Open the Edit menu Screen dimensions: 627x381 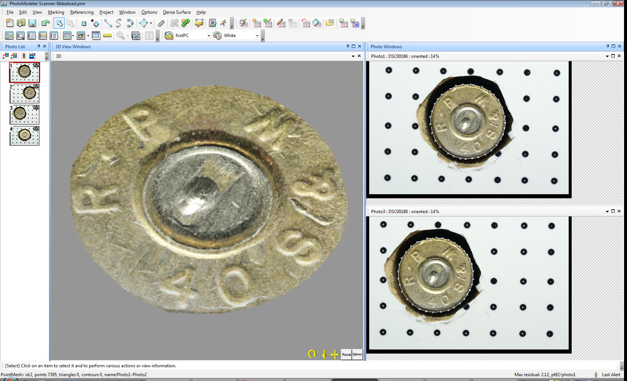(x=23, y=12)
